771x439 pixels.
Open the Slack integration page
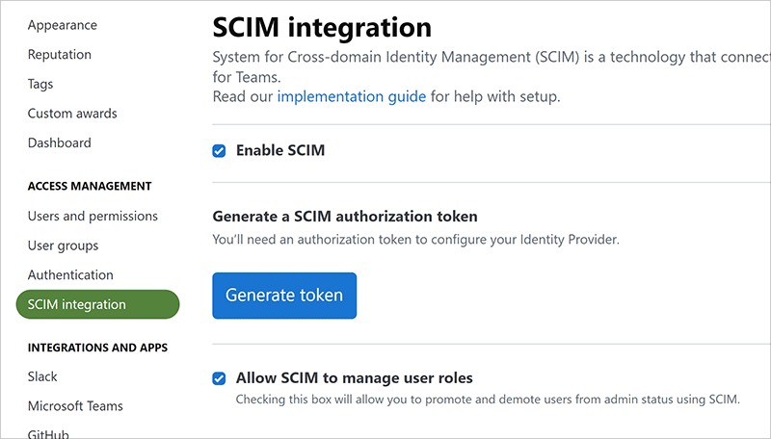click(x=42, y=376)
